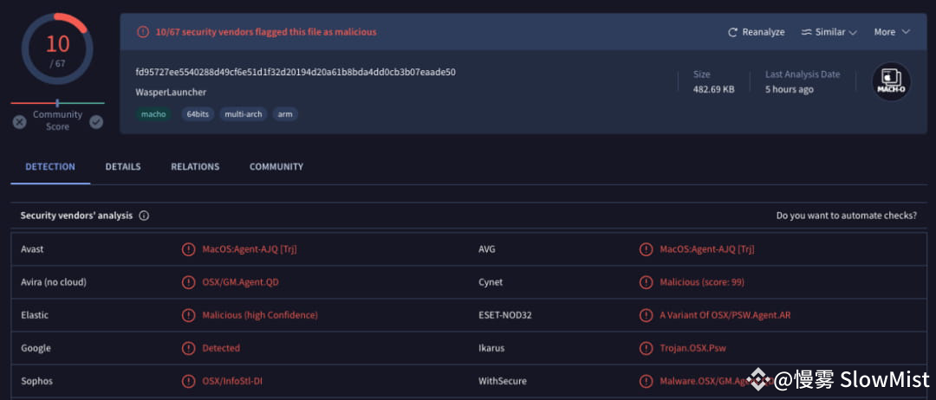The height and width of the screenshot is (400, 936).
Task: Click the Avast vendor name
Action: point(32,249)
